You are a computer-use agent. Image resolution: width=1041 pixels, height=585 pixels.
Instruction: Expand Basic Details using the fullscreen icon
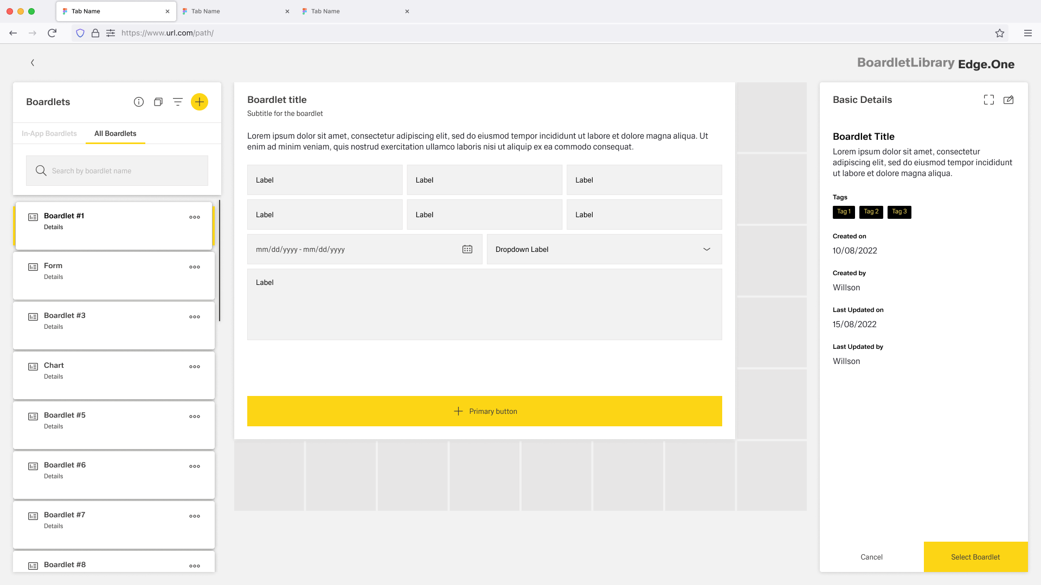(x=988, y=100)
